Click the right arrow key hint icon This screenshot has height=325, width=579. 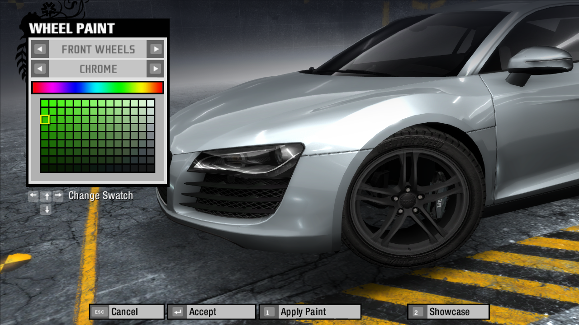coord(58,195)
